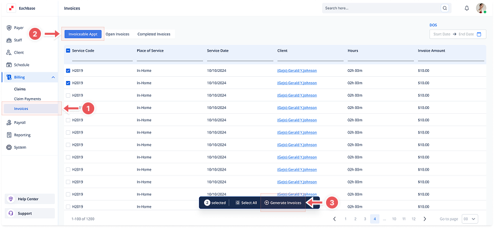Viewport: 494px width, 228px height.
Task: Go to page 10
Action: (394, 219)
